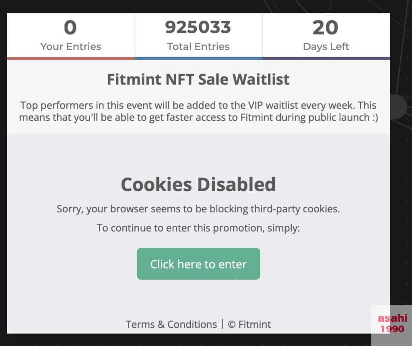Click the copyright symbol before Fitmint

(x=231, y=324)
